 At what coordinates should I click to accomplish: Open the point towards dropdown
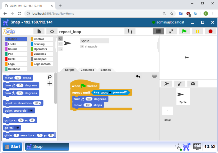click(x=31, y=111)
